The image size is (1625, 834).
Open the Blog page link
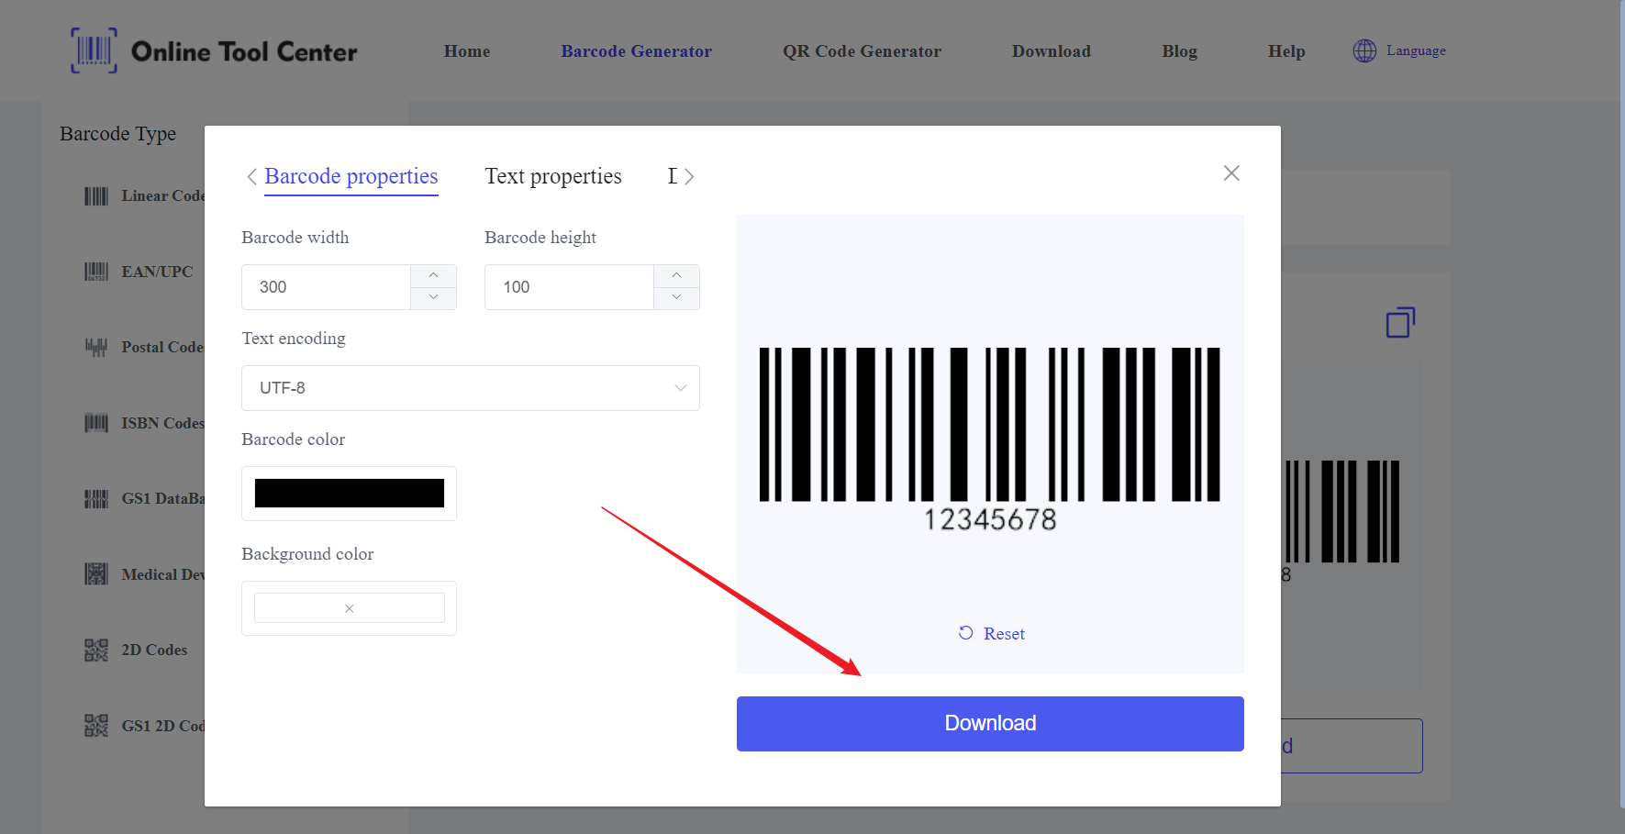[x=1179, y=51]
